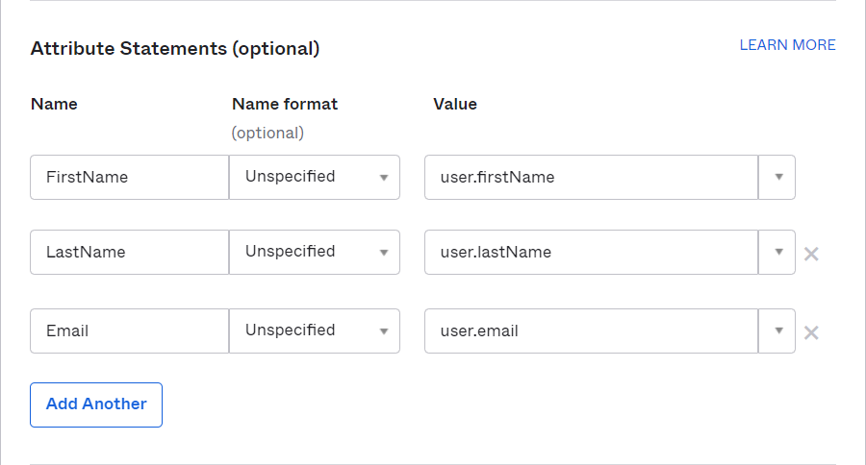
Task: Focus the FirstName name field
Action: 129,177
